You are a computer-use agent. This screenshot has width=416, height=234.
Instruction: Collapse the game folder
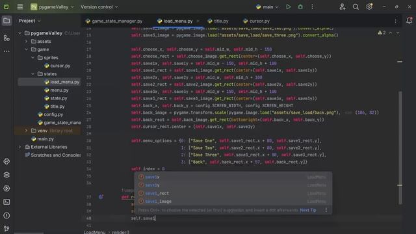click(x=26, y=49)
